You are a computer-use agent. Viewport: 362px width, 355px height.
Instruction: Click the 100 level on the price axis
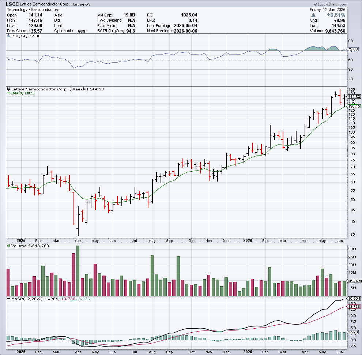(352, 132)
